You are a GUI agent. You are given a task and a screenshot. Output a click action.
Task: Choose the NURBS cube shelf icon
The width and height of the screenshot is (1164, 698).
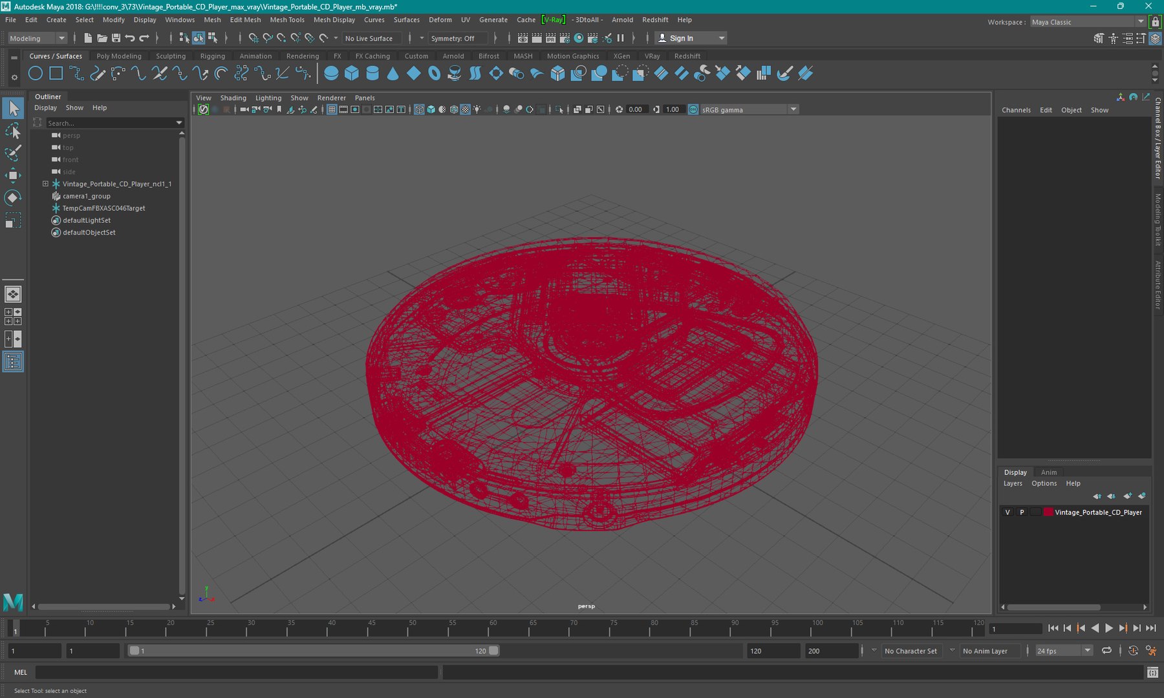352,74
